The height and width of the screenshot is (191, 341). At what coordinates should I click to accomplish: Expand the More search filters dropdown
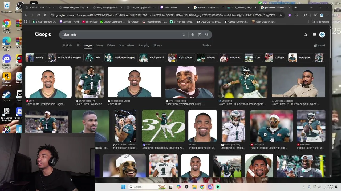point(158,45)
